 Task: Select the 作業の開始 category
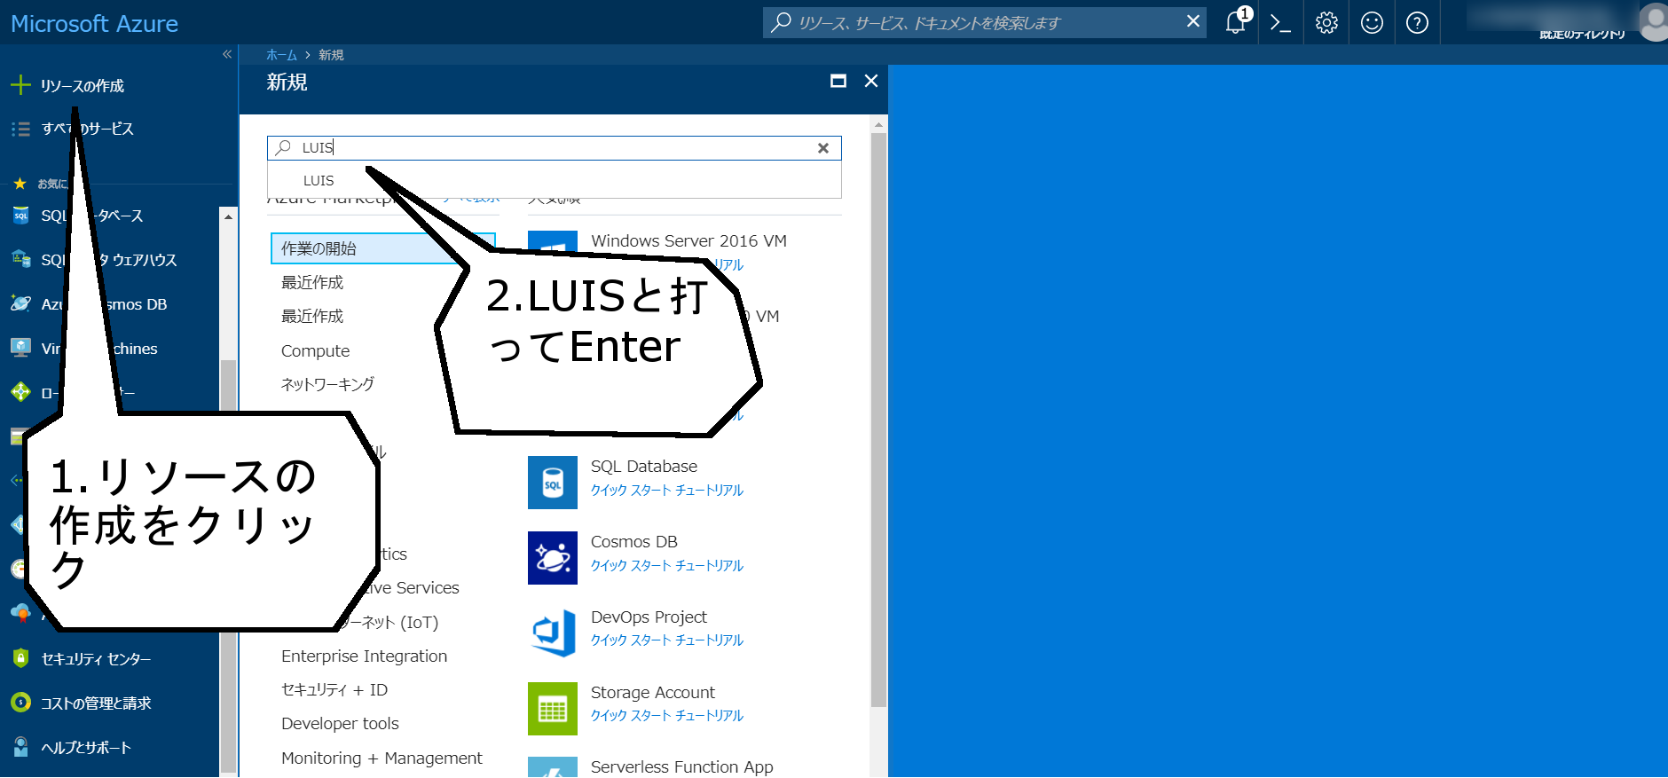[382, 248]
